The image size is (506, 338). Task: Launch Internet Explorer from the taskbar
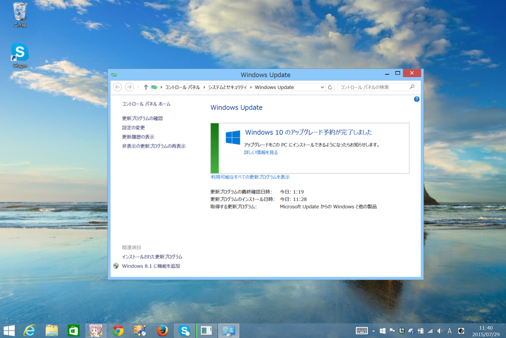[x=29, y=331]
